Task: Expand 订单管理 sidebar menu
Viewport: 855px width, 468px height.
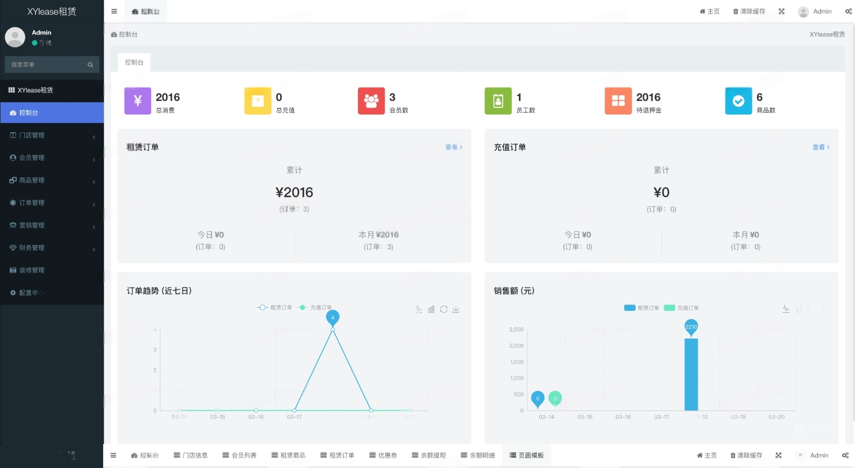Action: pyautogui.click(x=52, y=203)
